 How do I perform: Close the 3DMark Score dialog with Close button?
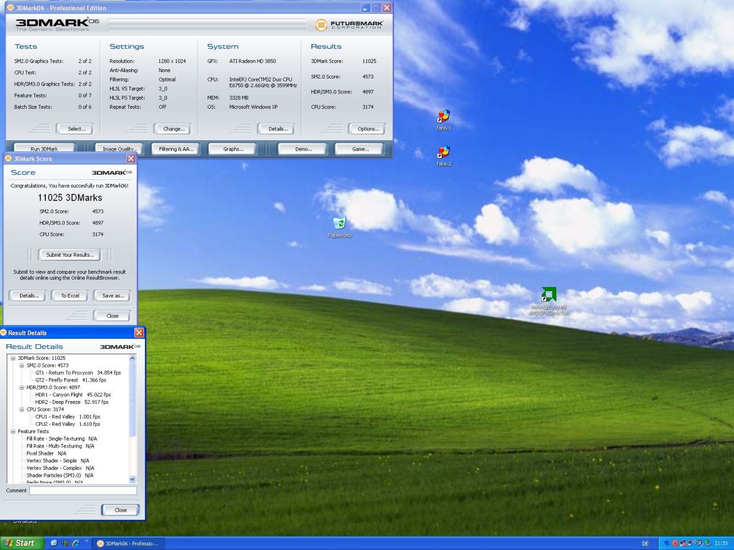pyautogui.click(x=112, y=316)
